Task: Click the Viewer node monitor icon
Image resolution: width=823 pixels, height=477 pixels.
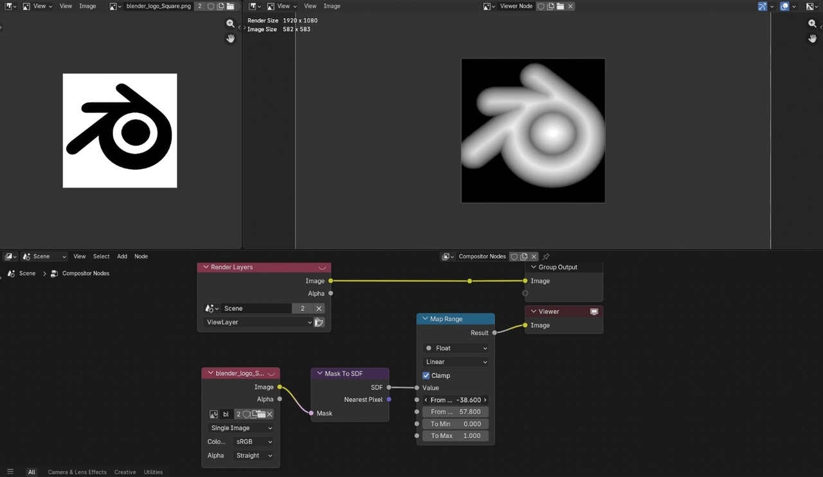Action: [x=594, y=312]
